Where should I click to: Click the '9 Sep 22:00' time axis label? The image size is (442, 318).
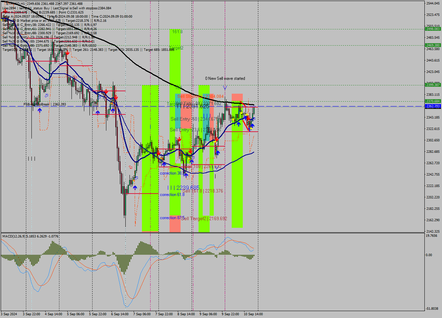click(230, 314)
